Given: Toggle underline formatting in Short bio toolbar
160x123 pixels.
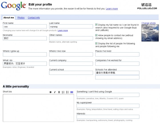Looking at the screenshot, I should pyautogui.click(x=59, y=92).
